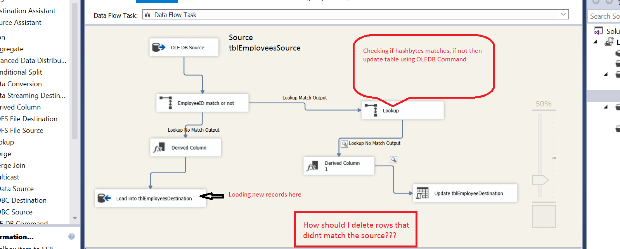
Task: Select Balanced Data Distributor in the toolbox
Action: point(33,61)
